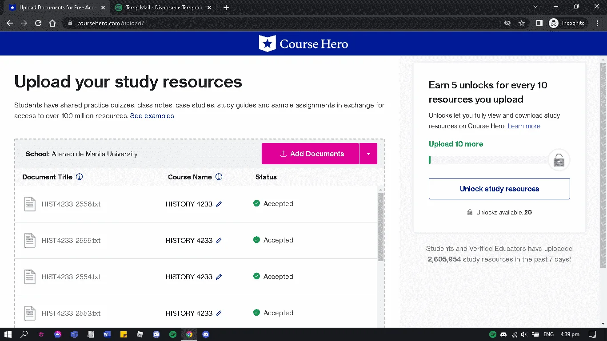This screenshot has width=607, height=341.
Task: Click file icon of HIST4233 2554.txt
Action: [x=30, y=277]
